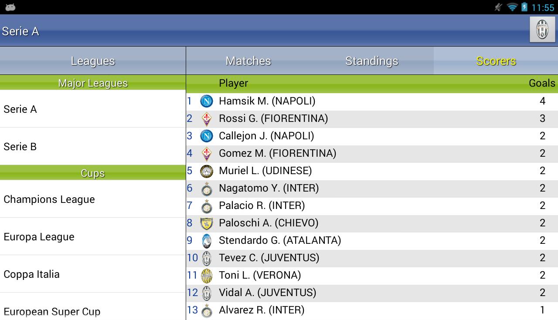Click the Juventus crest beside Vidal A.

206,293
